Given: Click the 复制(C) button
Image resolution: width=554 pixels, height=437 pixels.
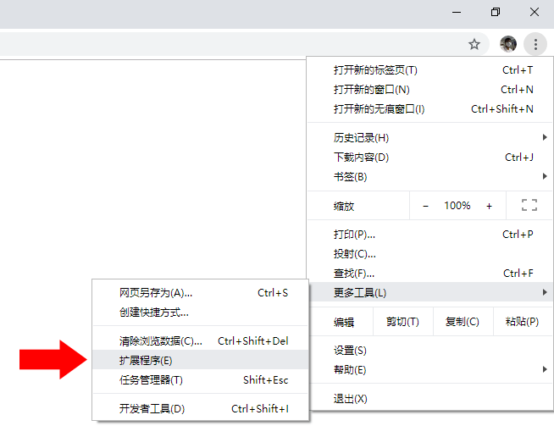Looking at the screenshot, I should tap(463, 322).
